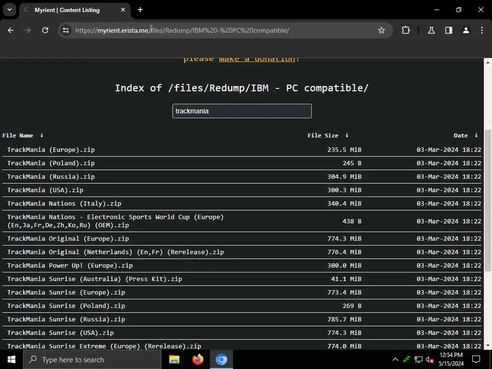Screen dimensions: 492x369
Task: Download TrackMania Nations (Italy).zip
Action: tap(64, 204)
